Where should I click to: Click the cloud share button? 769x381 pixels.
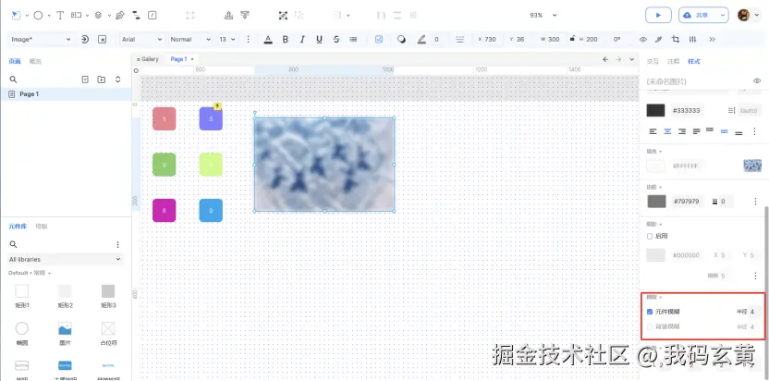click(x=698, y=15)
